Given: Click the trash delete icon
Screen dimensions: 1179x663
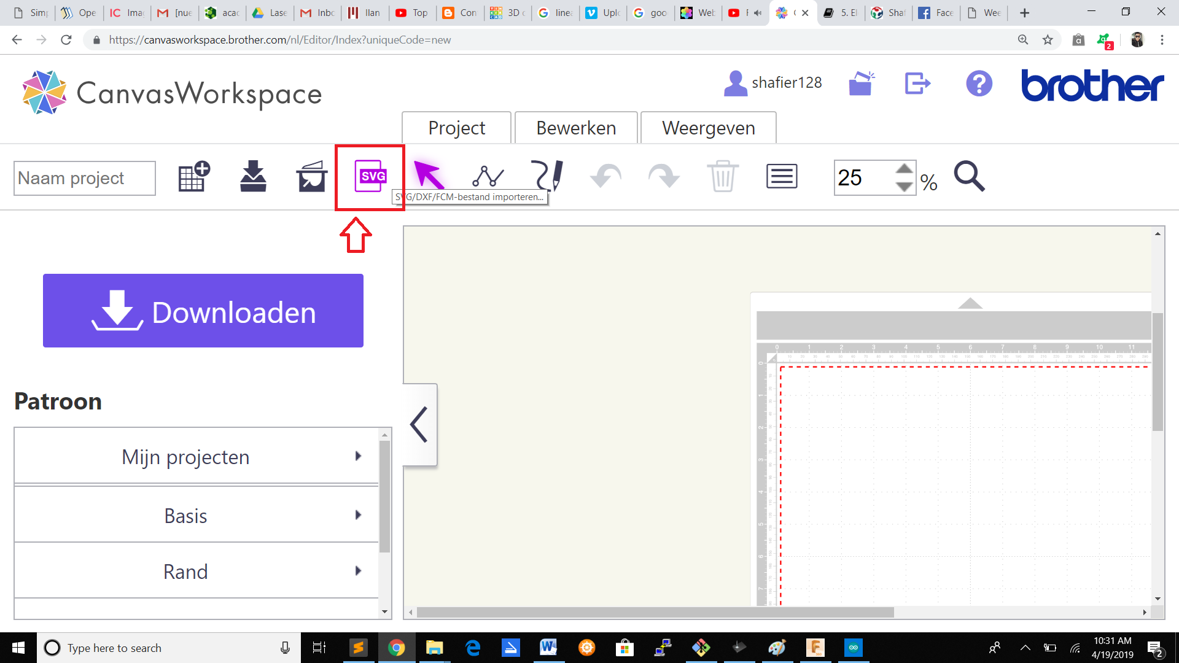Looking at the screenshot, I should pyautogui.click(x=723, y=177).
